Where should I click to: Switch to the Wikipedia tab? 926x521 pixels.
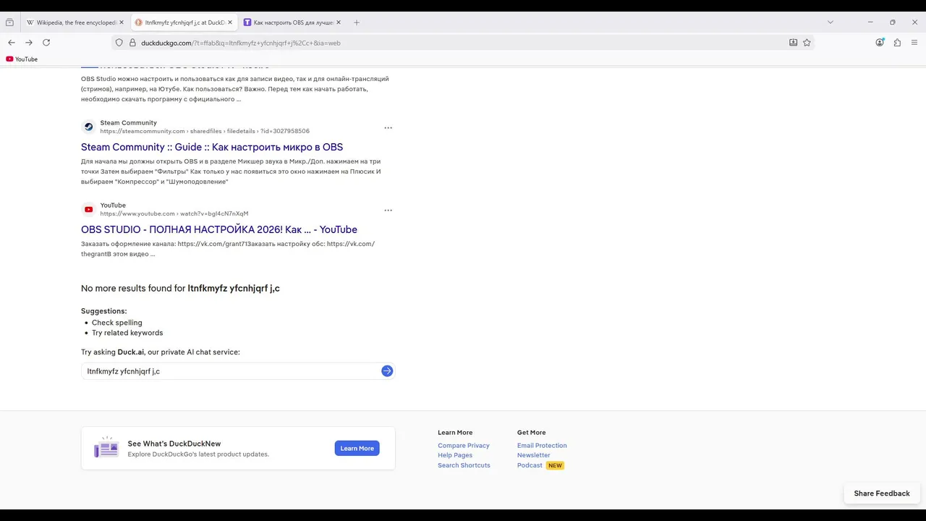(x=74, y=22)
